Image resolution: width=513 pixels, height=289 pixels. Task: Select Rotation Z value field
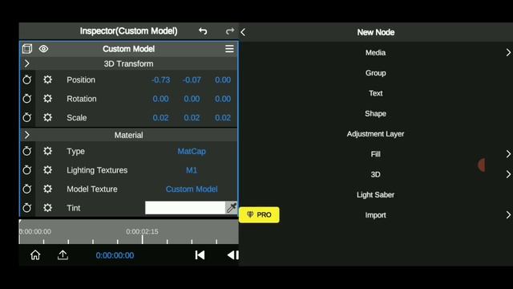point(223,99)
